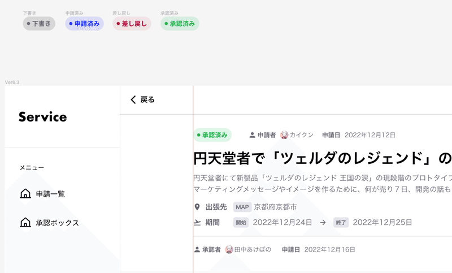The image size is (452, 273).
Task: Select the 下書き status badge
Action: (39, 24)
